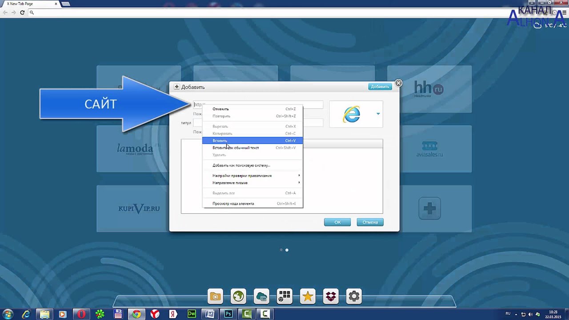Viewport: 569px width, 320px height.
Task: Click the browser back arrow
Action: 5,12
